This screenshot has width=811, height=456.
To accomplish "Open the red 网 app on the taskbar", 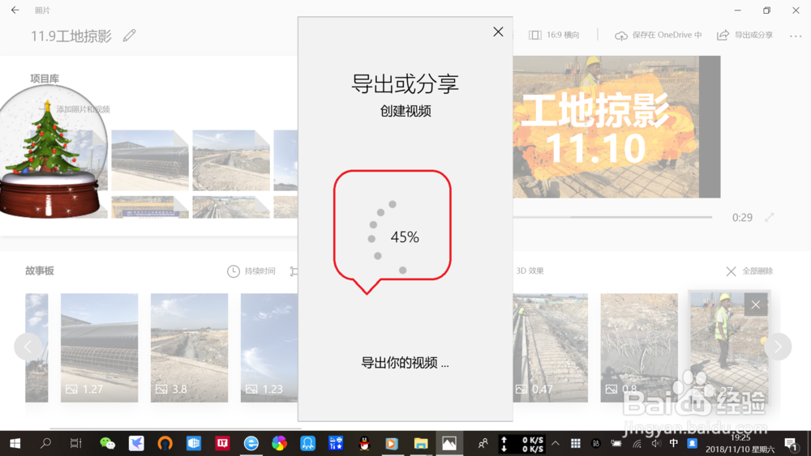I will [x=222, y=443].
